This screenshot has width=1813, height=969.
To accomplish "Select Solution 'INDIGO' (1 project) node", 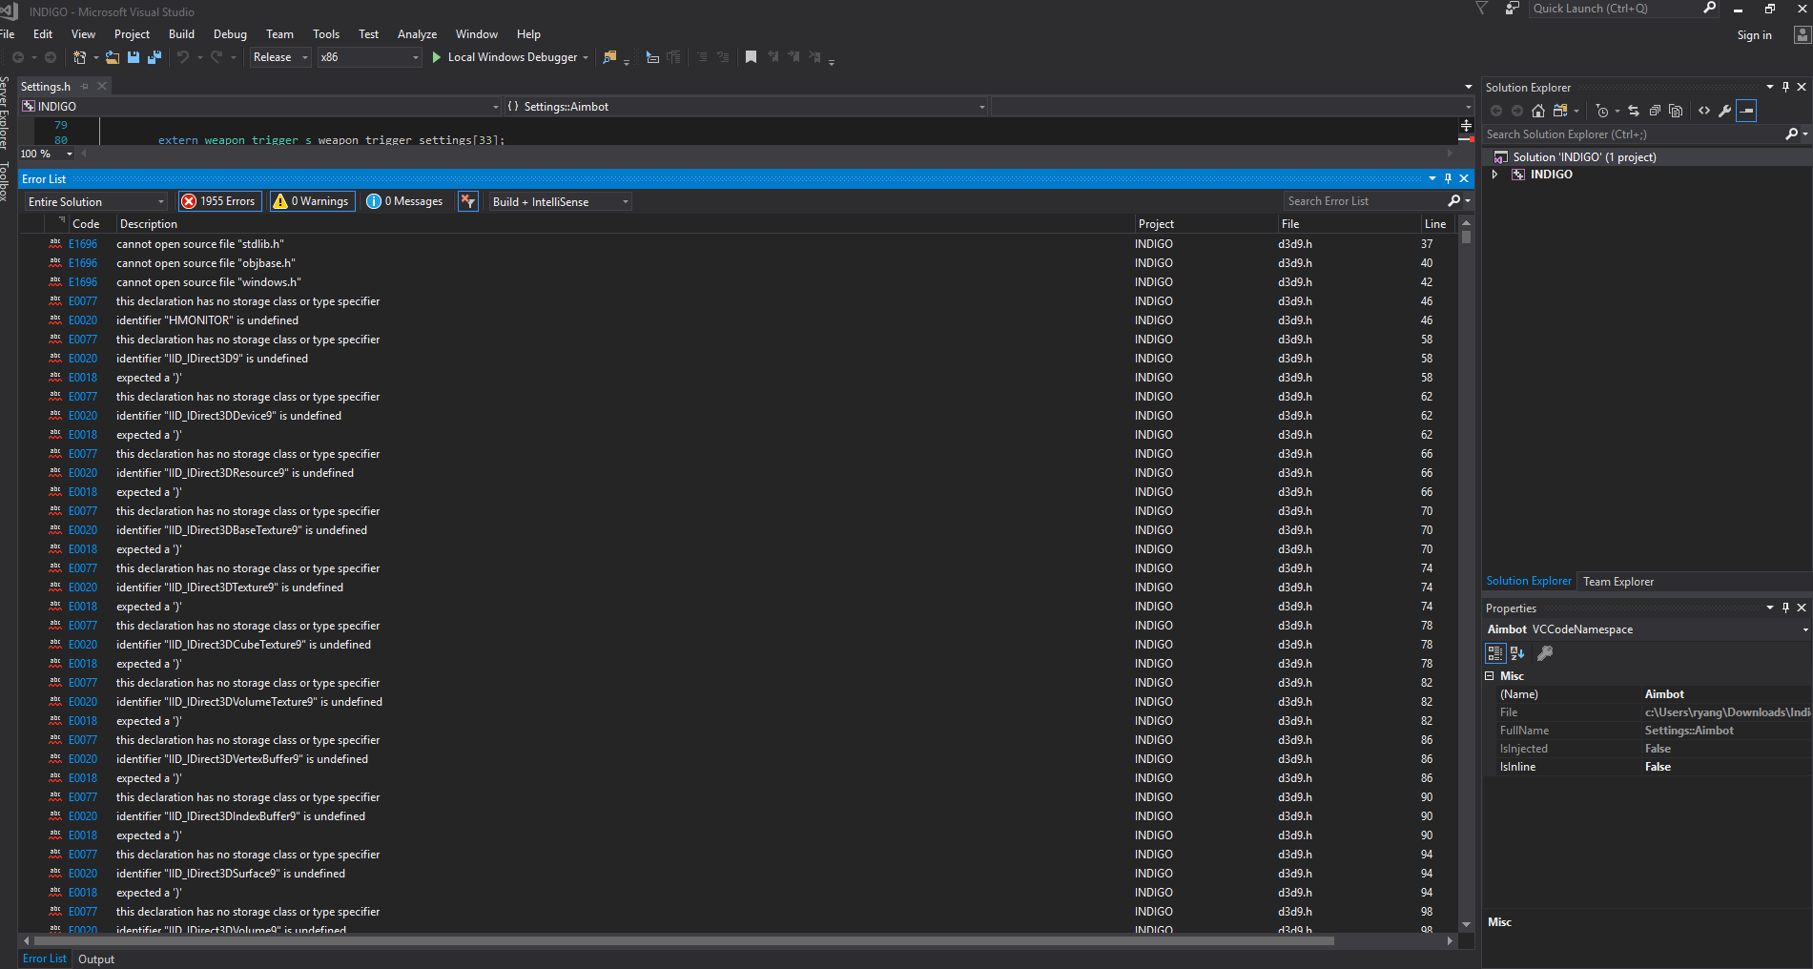I will 1584,157.
